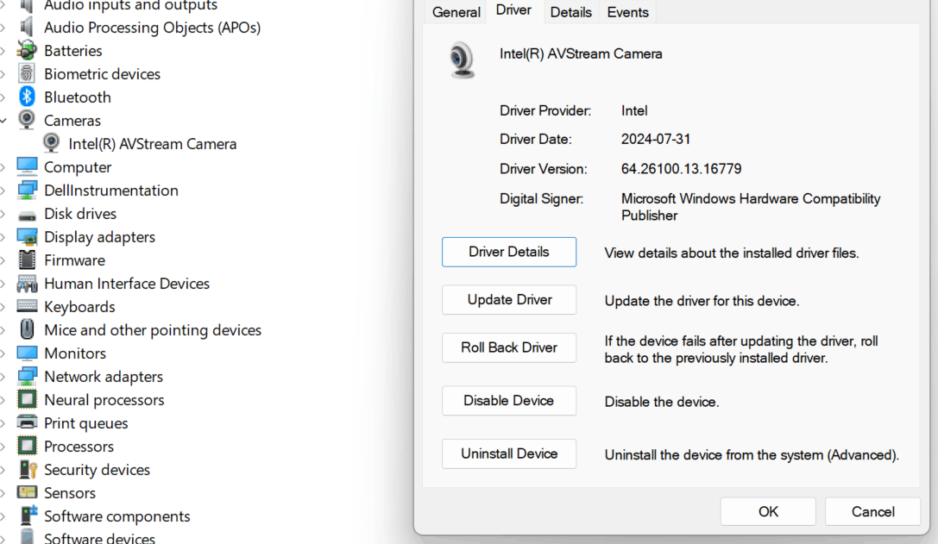
Task: Click the Mice and other pointing devices icon
Action: pos(27,329)
